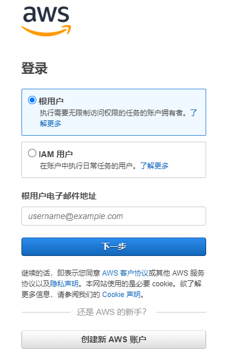Viewport: 227px width, 353px height.
Task: Click the 根用户电子邮件地址 field label
Action: (59, 196)
